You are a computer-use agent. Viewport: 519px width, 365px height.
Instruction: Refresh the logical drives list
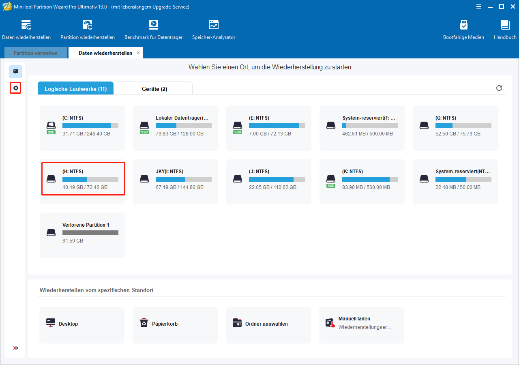pos(499,88)
